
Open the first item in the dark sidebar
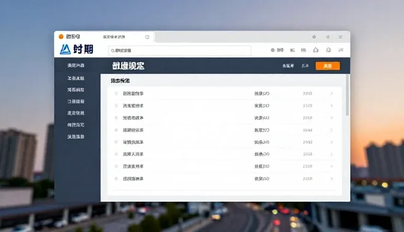pos(76,66)
